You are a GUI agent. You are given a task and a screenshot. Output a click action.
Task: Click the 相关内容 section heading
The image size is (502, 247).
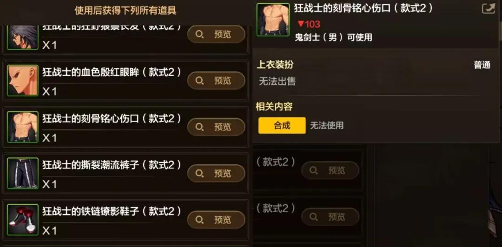274,106
